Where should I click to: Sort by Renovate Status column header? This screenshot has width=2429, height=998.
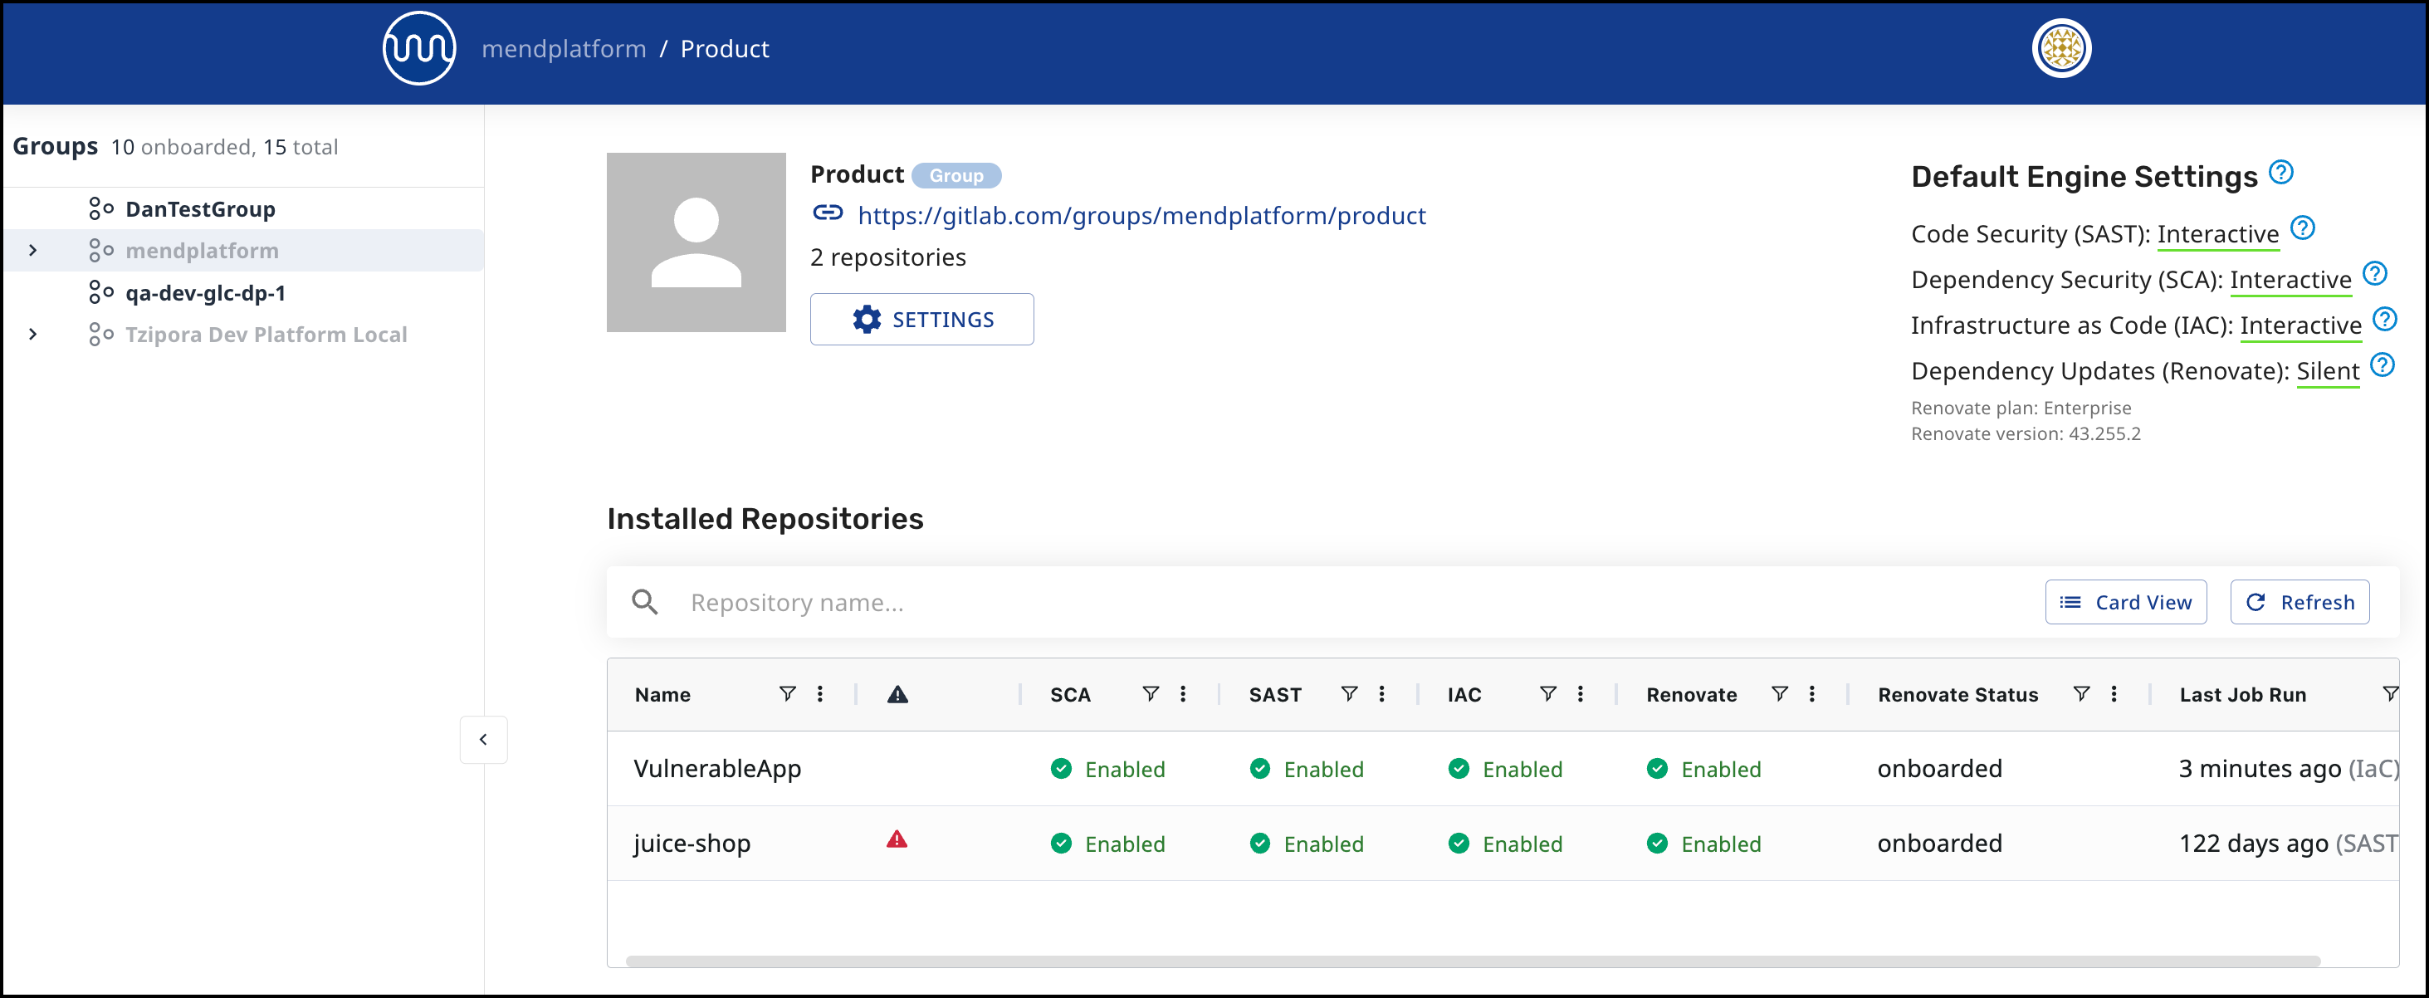tap(1957, 694)
